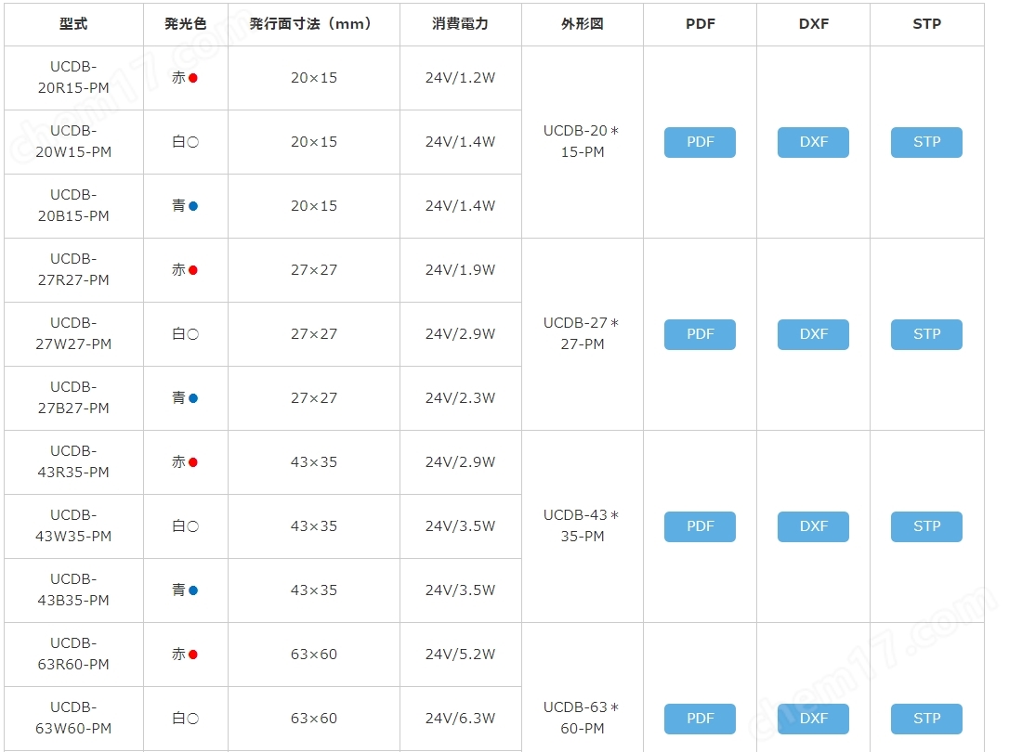This screenshot has width=1009, height=752.
Task: Open PDF for UCDB-63*60-PM
Action: click(700, 719)
